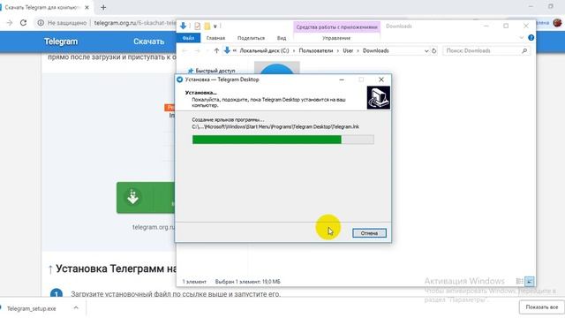The width and height of the screenshot is (565, 318).
Task: Click Пользователи breadcrumb in address bar
Action: (316, 51)
